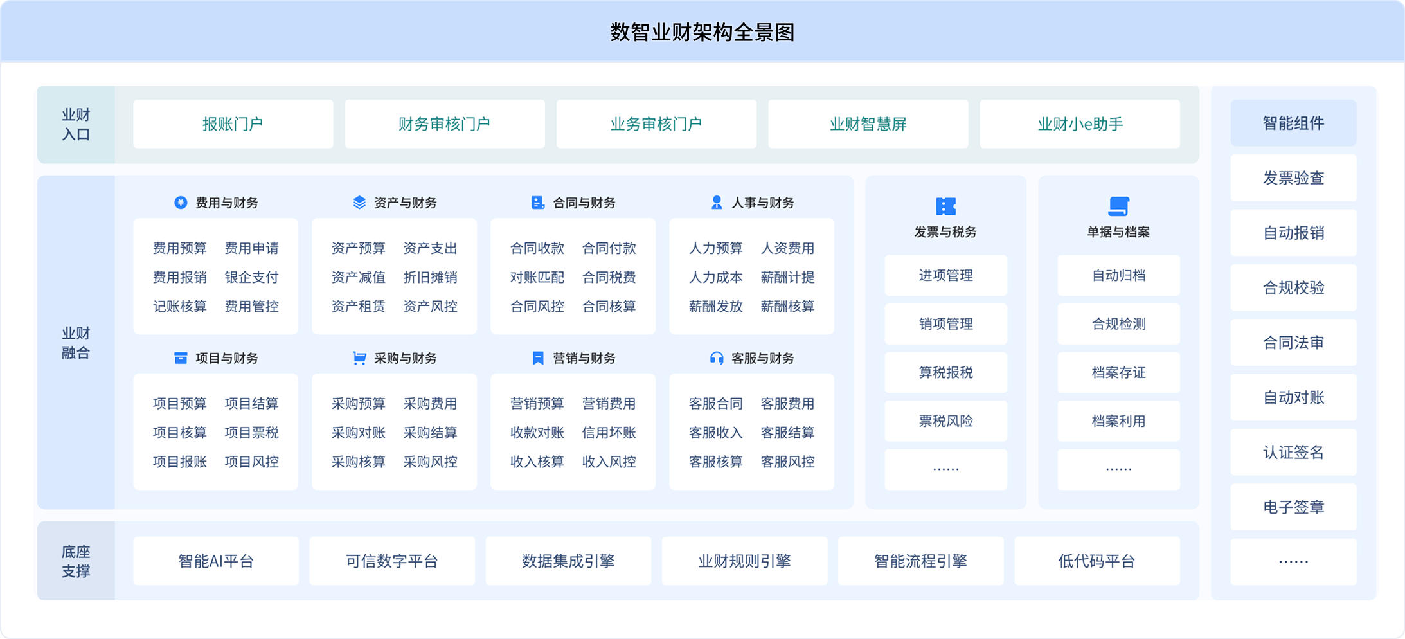This screenshot has width=1405, height=639.
Task: Click the 数智业财架构全景图 title
Action: click(702, 32)
